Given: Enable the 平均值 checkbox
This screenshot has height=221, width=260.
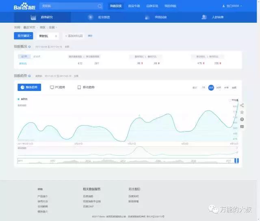Looking at the screenshot, I should coord(230,100).
